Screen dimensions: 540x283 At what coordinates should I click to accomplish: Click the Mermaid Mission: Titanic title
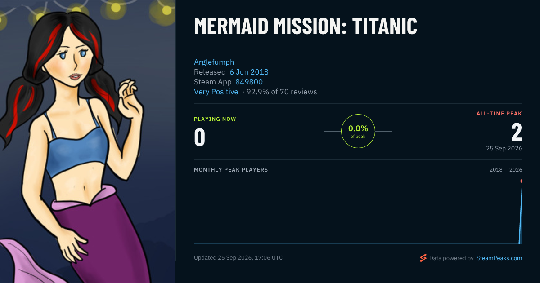pos(306,26)
